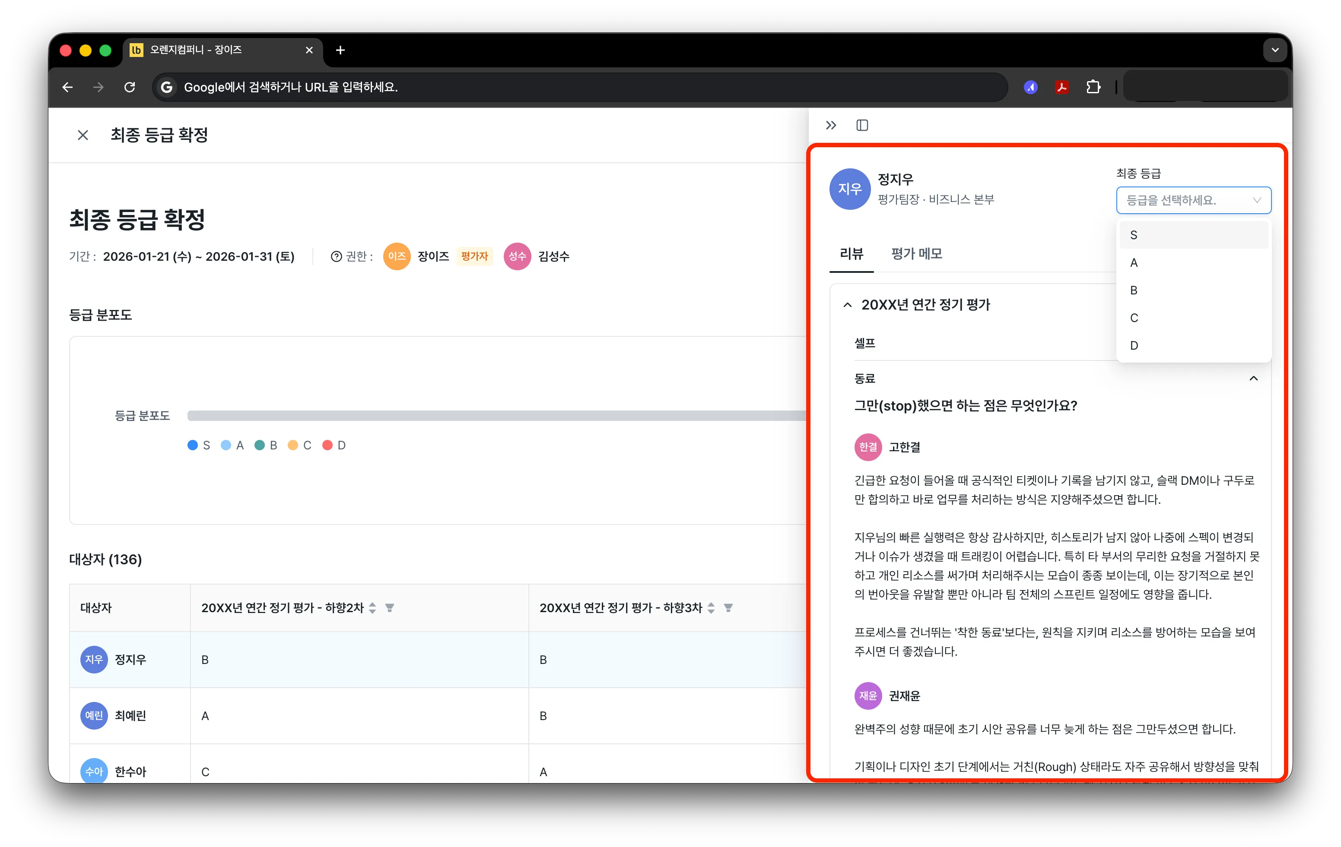This screenshot has width=1341, height=847.
Task: Sort the 하향2차 column
Action: [372, 608]
